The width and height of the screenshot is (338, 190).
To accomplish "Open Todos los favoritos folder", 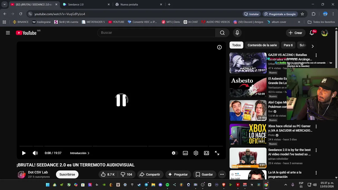I will [321, 22].
